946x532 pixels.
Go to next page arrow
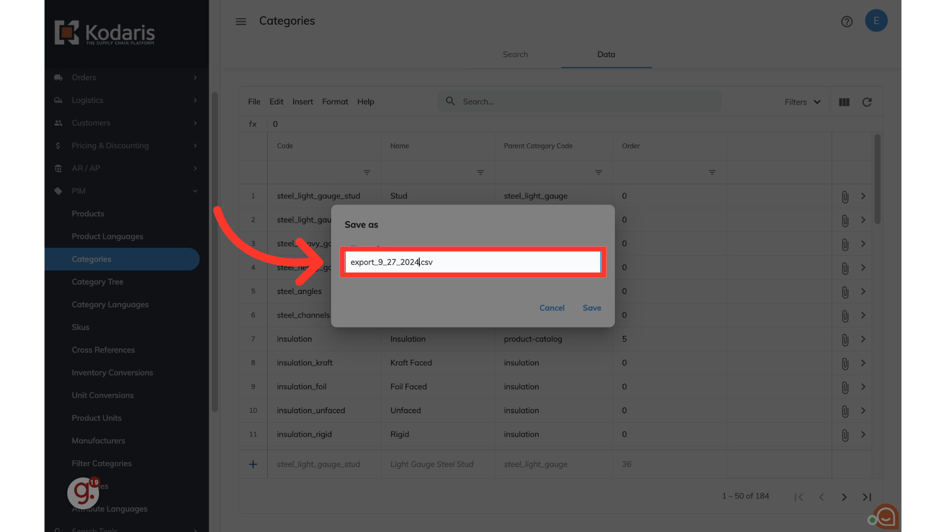[x=844, y=497]
